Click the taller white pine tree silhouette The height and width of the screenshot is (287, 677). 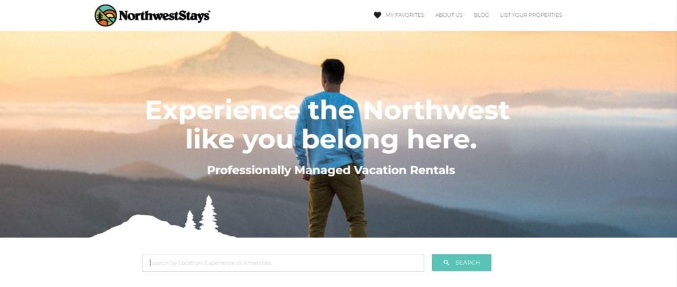point(209,215)
